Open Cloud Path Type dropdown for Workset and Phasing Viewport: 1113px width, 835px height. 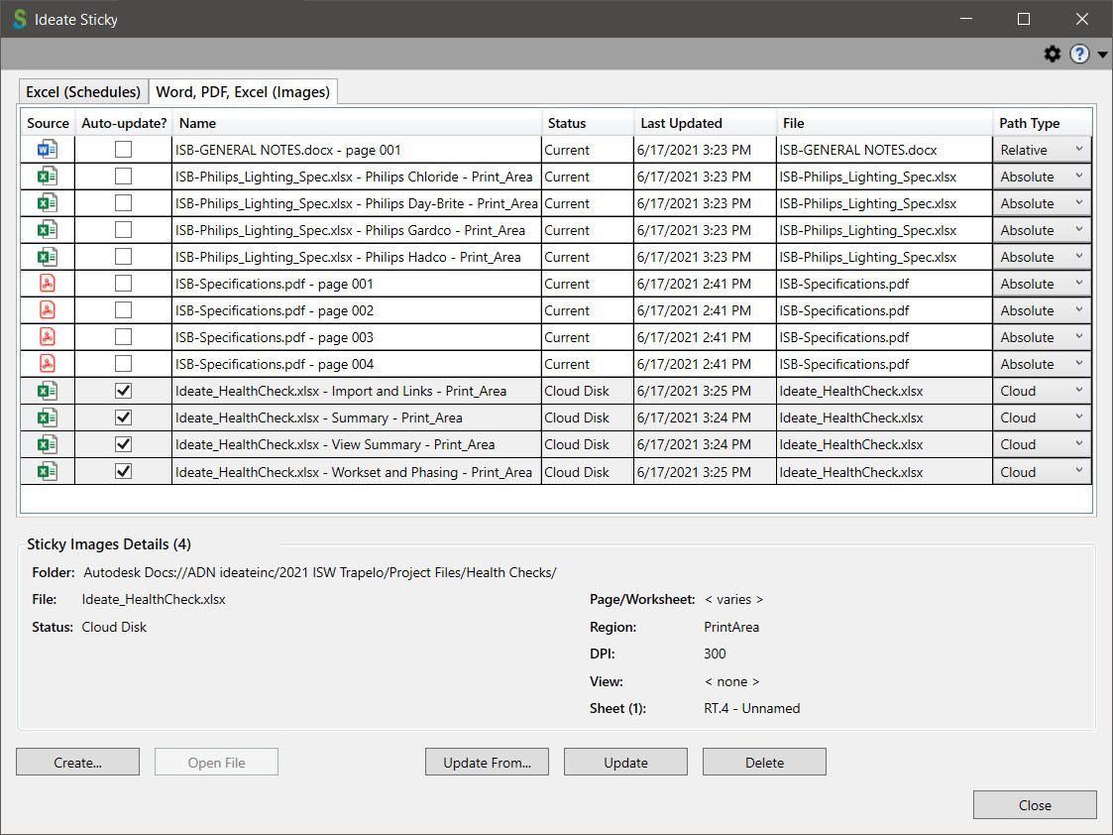[1042, 471]
